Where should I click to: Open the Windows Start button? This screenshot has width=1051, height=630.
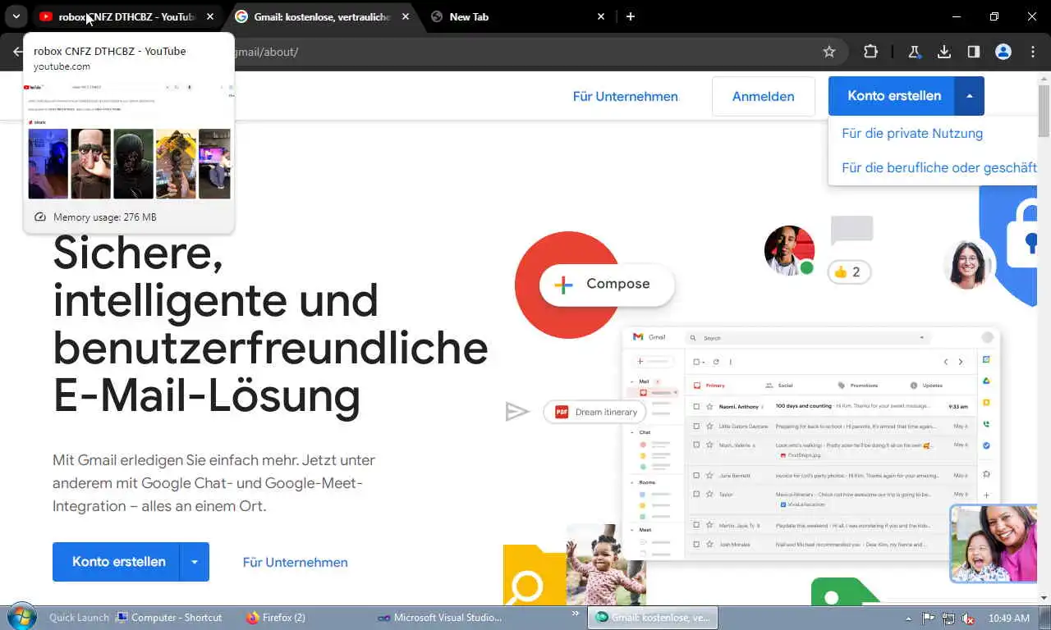(21, 617)
